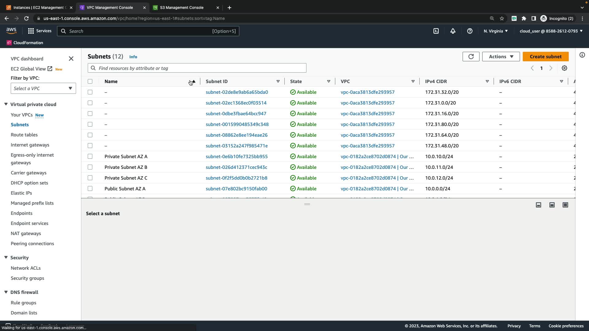Switch to the S3 Management Console tab

[x=182, y=7]
